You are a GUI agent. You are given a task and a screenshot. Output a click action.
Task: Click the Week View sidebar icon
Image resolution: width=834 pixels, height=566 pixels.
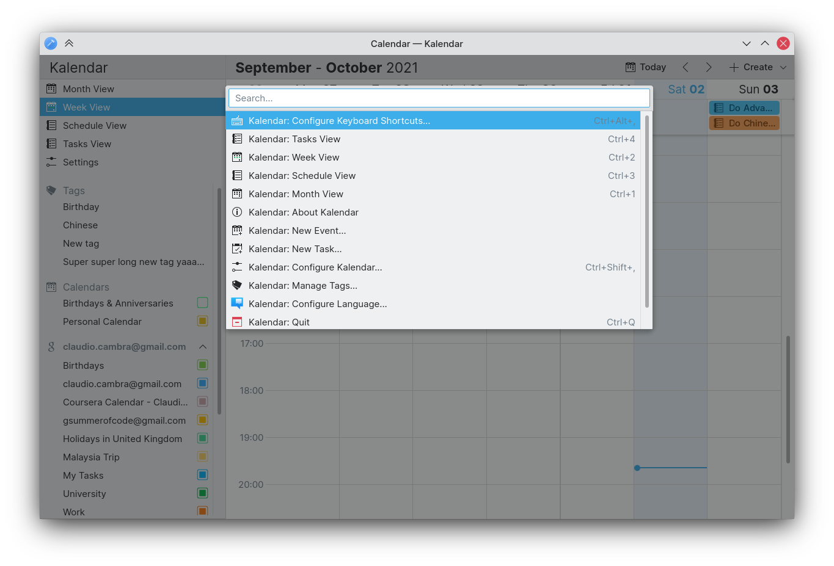tap(51, 107)
